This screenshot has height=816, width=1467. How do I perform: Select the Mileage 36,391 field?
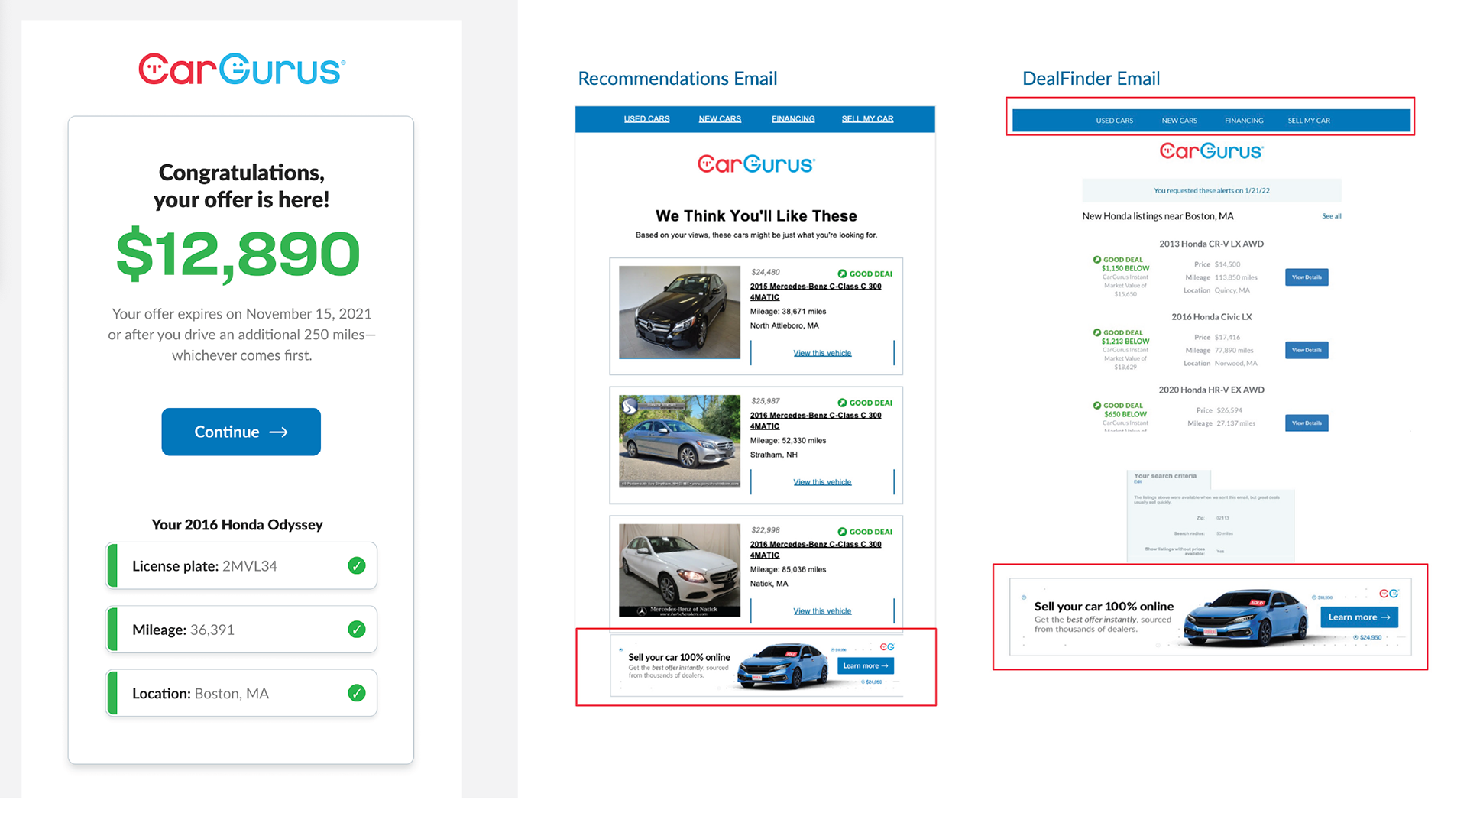pyautogui.click(x=241, y=630)
